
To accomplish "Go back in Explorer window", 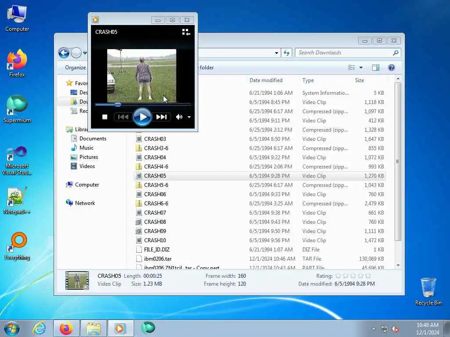I will coord(64,53).
